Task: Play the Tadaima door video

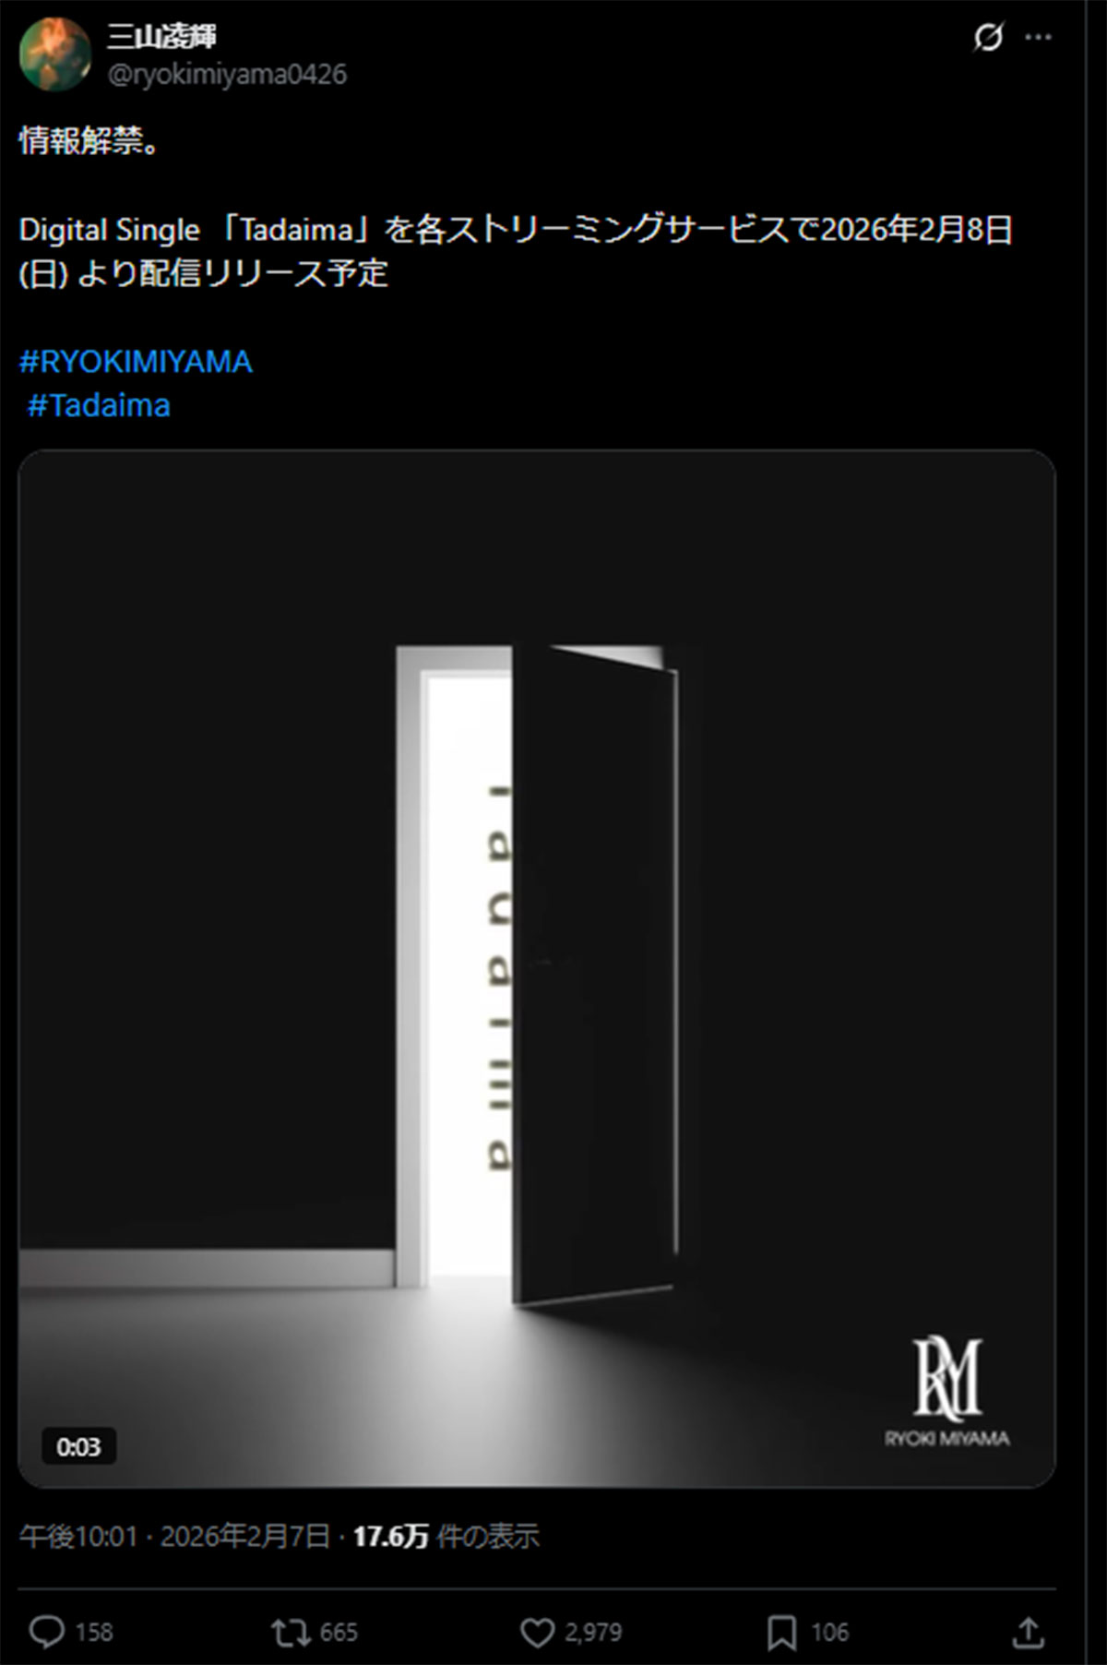Action: [x=537, y=968]
